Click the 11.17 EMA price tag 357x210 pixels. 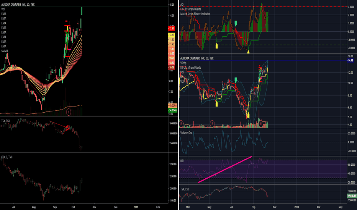(x=172, y=49)
